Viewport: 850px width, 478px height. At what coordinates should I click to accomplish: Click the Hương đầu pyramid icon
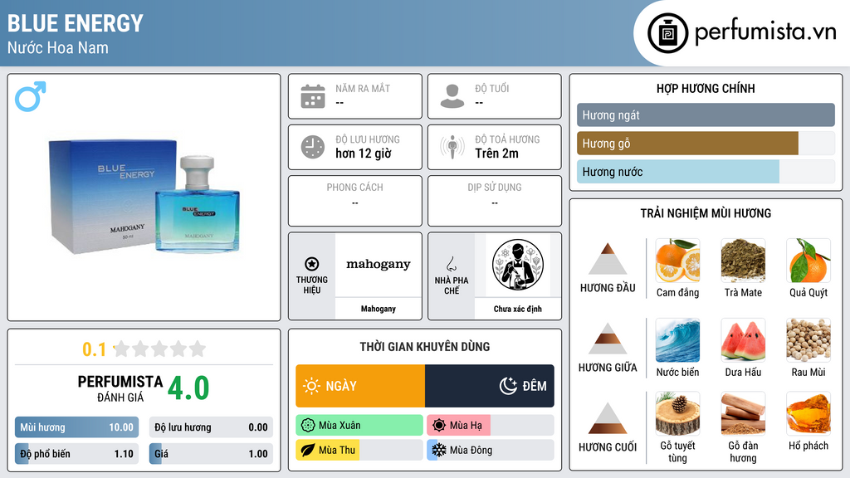tap(608, 259)
